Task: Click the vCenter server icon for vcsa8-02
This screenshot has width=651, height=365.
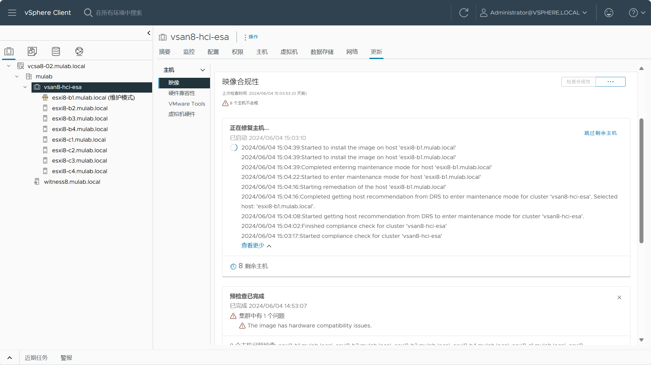Action: (21, 66)
